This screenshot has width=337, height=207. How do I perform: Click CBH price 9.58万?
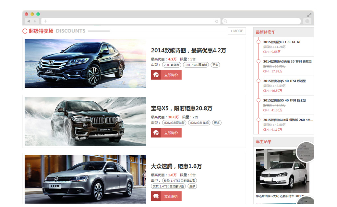coord(272,52)
